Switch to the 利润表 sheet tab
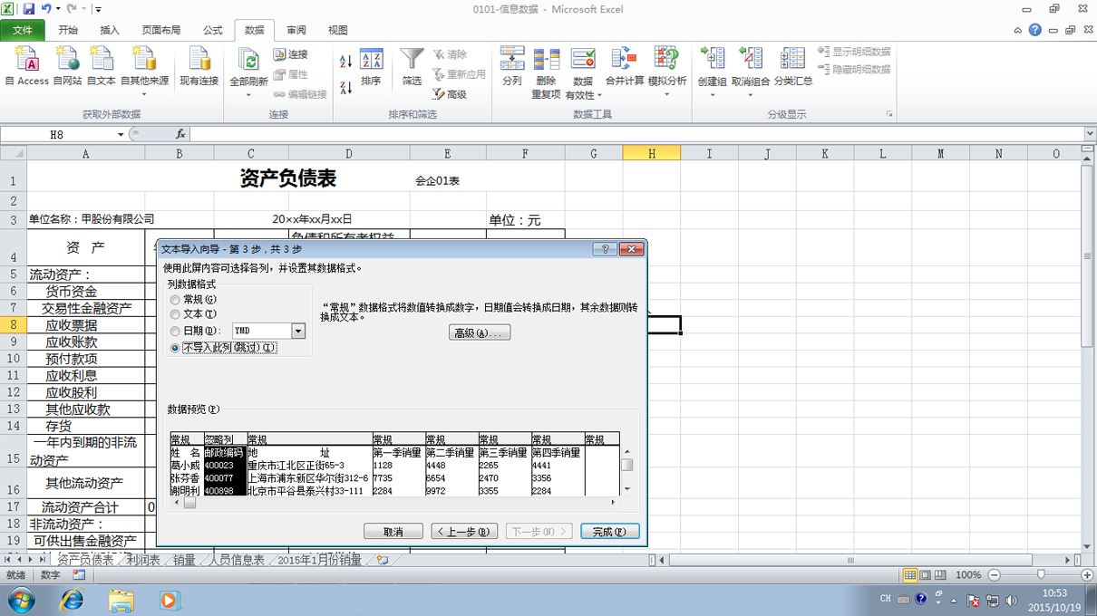The image size is (1097, 616). coord(143,561)
